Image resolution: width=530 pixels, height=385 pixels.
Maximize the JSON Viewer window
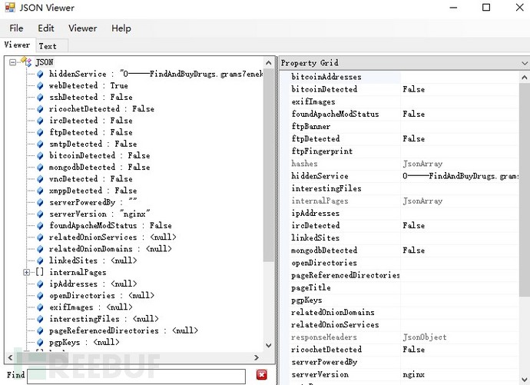[x=486, y=7]
